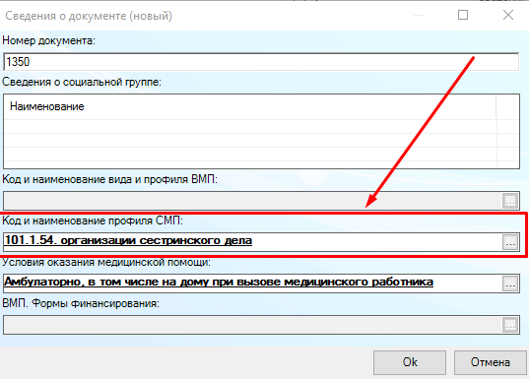529x379 pixels.
Task: Open lookup for Условия оказания медицинской помощи
Action: point(510,284)
